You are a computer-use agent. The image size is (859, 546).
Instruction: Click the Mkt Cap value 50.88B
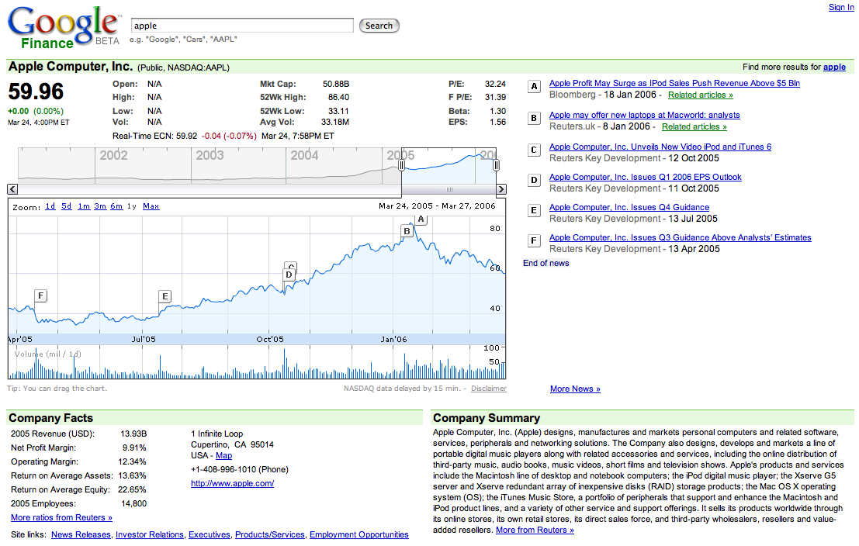click(336, 85)
